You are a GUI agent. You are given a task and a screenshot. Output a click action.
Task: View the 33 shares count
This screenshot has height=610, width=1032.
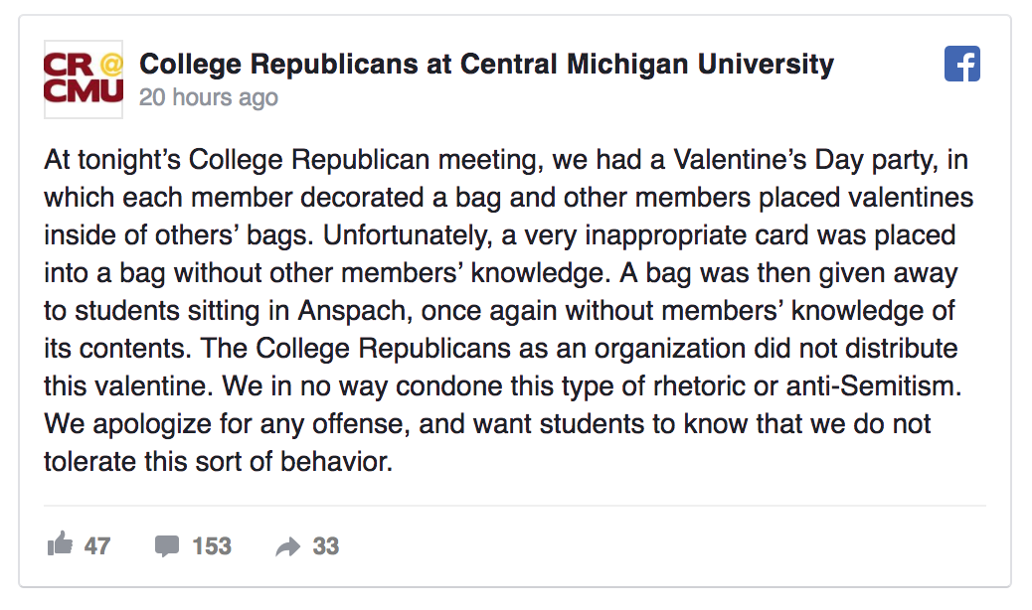[326, 546]
